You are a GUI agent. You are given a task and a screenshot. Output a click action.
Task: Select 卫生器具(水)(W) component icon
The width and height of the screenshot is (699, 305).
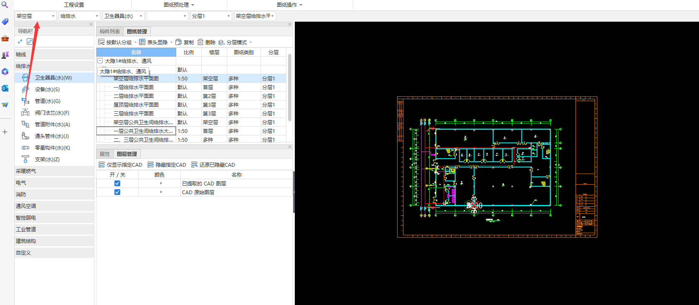25,78
